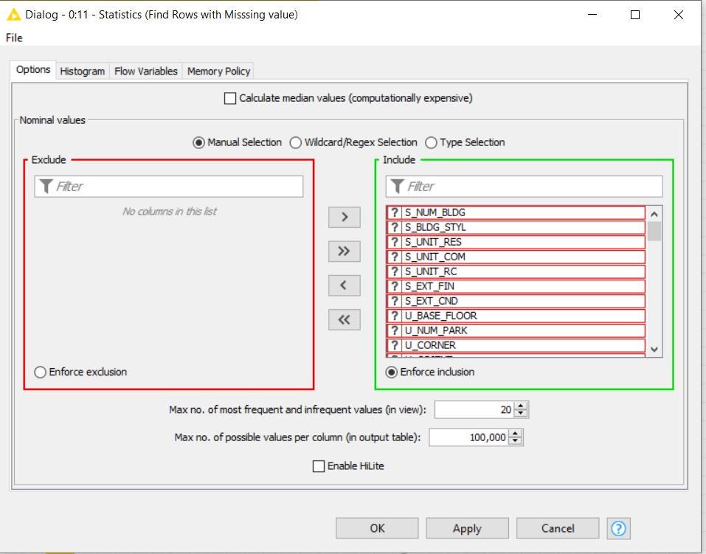Click the add all columns double-arrow button

click(x=345, y=252)
